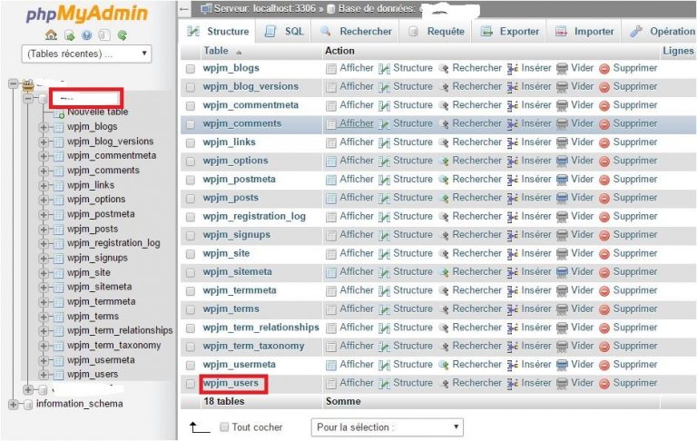This screenshot has width=697, height=441.
Task: Open the SQL documentation page icon in sidebar
Action: tap(104, 35)
